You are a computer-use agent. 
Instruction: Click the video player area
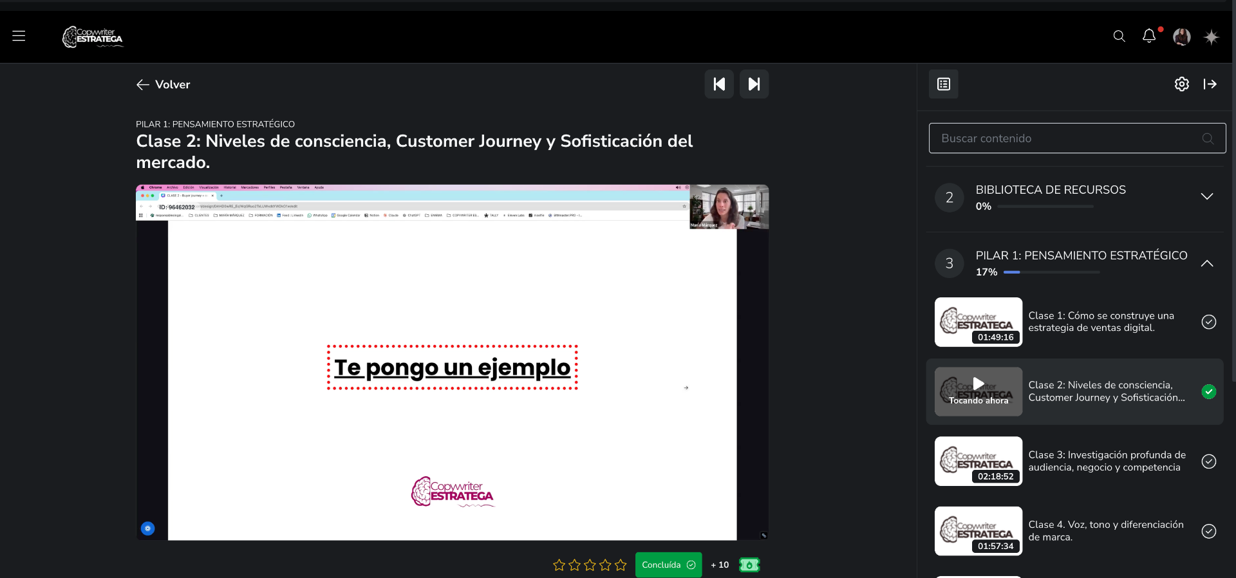tap(452, 362)
